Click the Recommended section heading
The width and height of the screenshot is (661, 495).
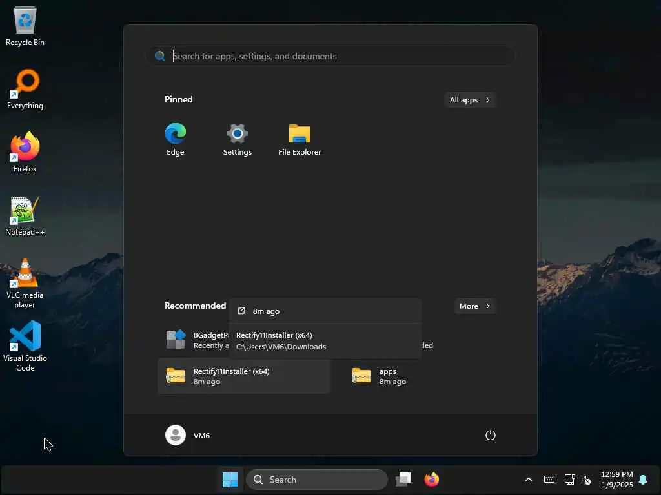point(195,306)
